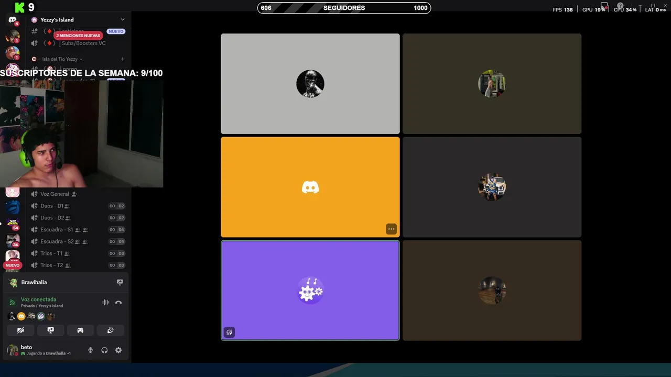Open the server with the 36 badge

(13, 240)
